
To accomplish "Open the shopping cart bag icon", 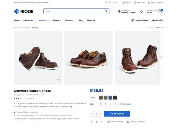I will coord(160,11).
